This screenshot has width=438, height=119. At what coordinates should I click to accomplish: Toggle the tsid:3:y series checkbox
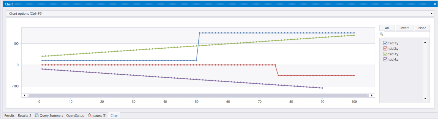pyautogui.click(x=385, y=54)
